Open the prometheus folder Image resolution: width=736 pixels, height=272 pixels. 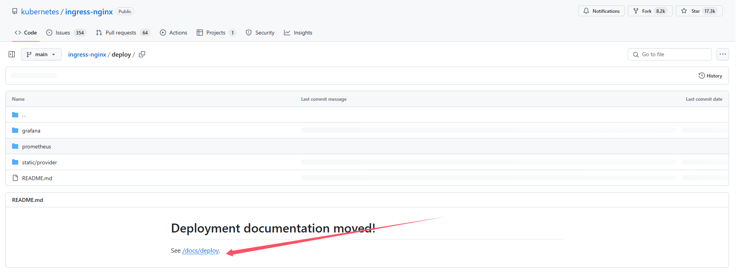tap(36, 146)
